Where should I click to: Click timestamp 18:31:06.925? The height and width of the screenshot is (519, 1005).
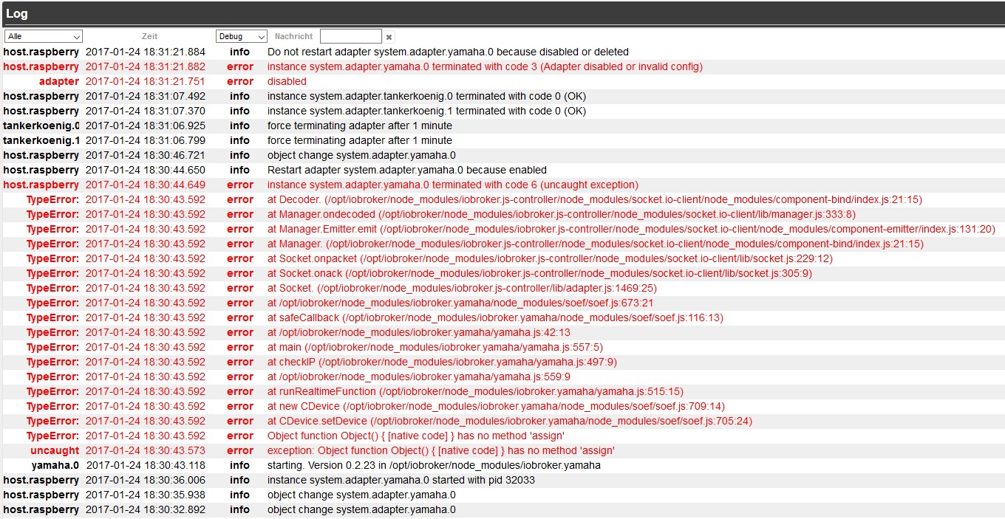pos(146,126)
